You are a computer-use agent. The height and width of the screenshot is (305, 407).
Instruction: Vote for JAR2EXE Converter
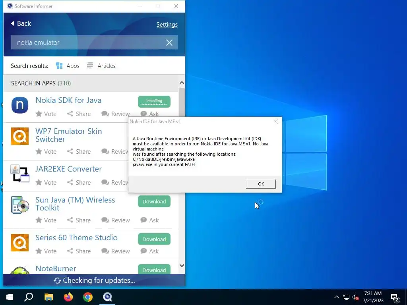tap(46, 183)
